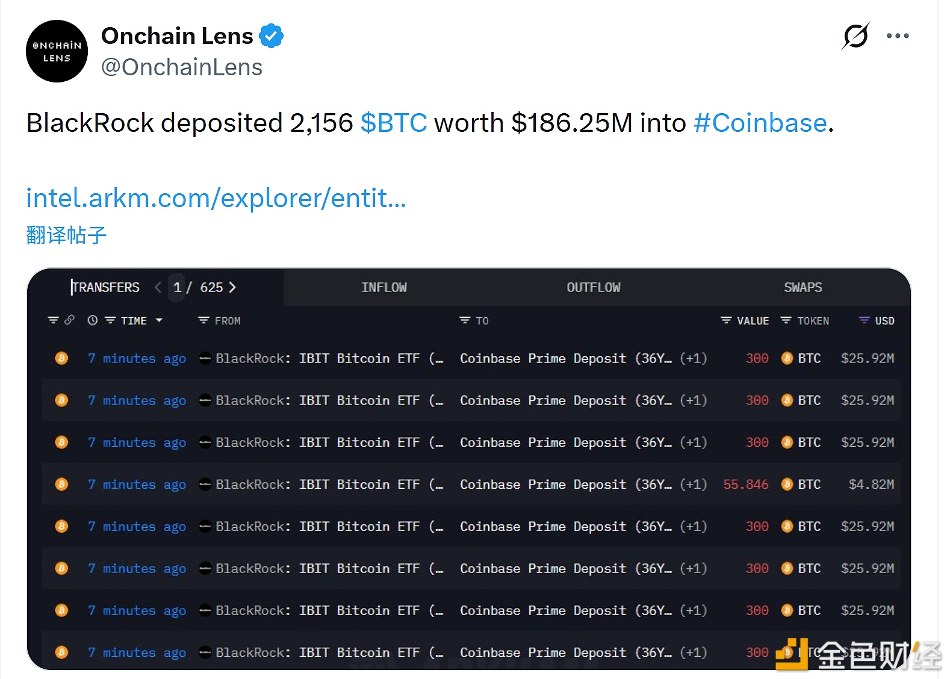This screenshot has width=950, height=679.
Task: Switch to the OUTFLOW tab
Action: click(594, 287)
